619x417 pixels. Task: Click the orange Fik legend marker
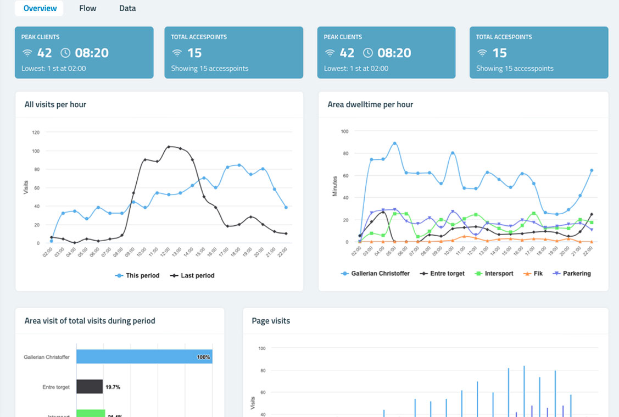[x=527, y=273]
